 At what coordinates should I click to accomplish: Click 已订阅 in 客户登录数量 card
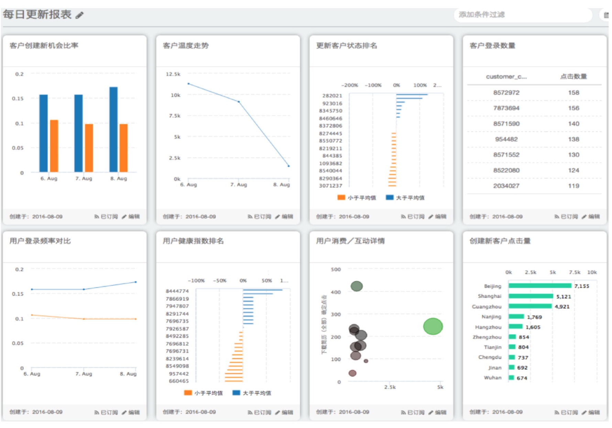tap(566, 217)
